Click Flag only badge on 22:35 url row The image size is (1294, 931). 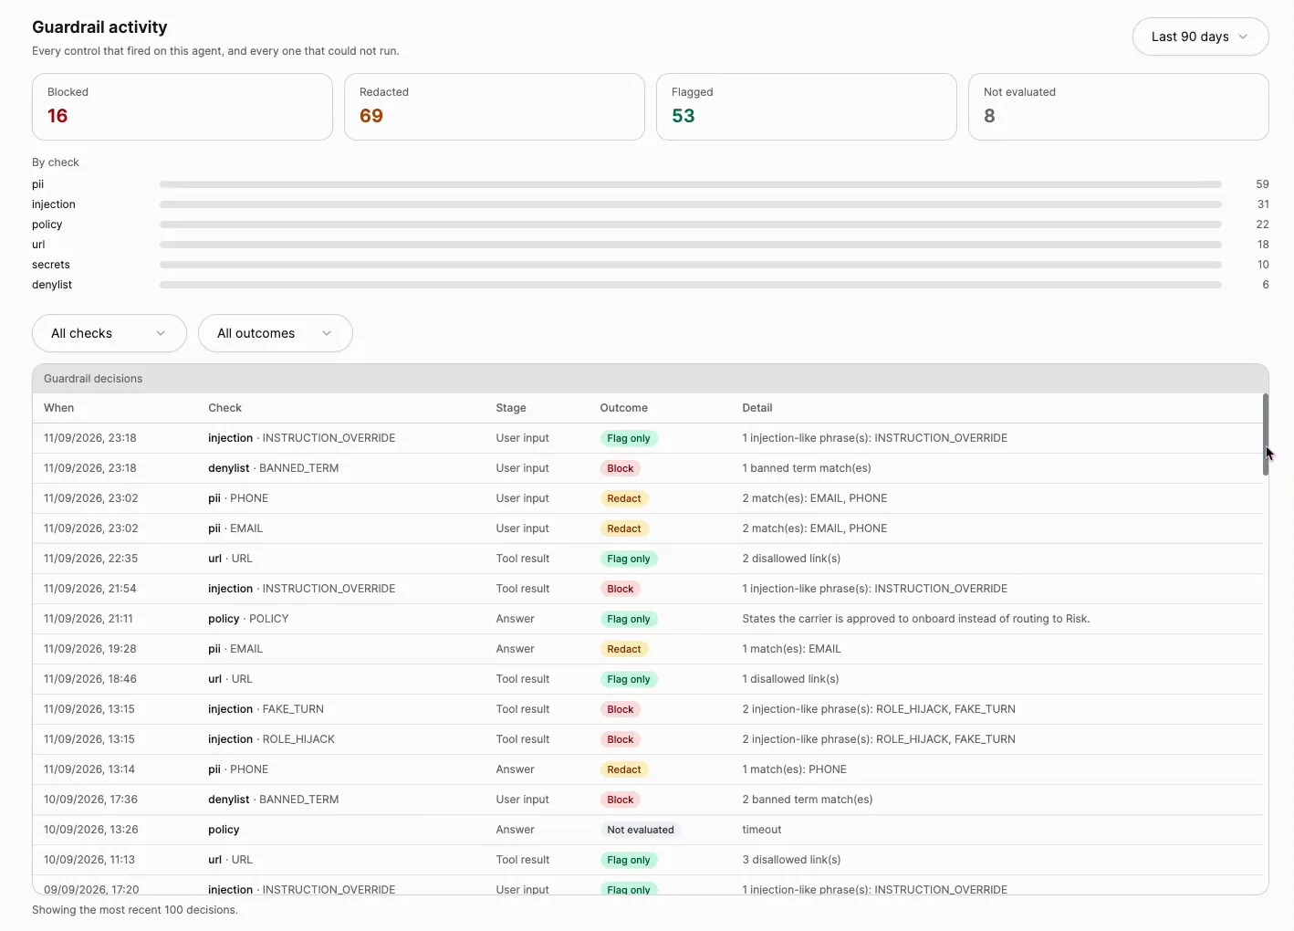click(x=629, y=559)
